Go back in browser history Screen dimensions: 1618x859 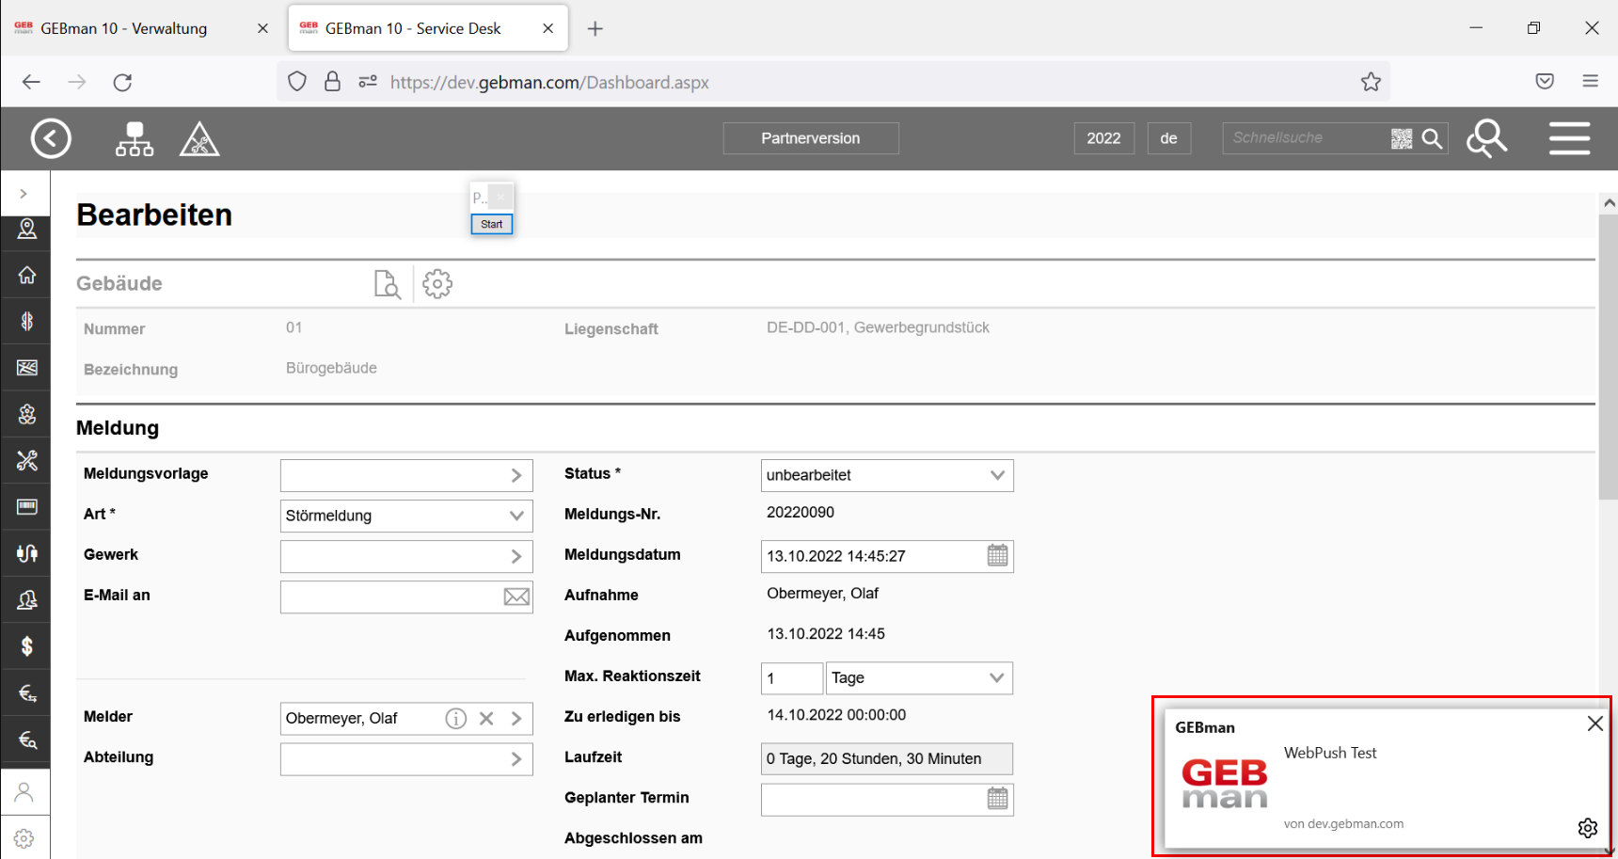pyautogui.click(x=31, y=82)
